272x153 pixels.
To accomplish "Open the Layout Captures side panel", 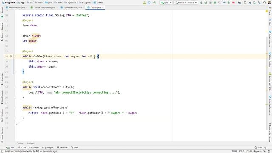I will (2, 135).
